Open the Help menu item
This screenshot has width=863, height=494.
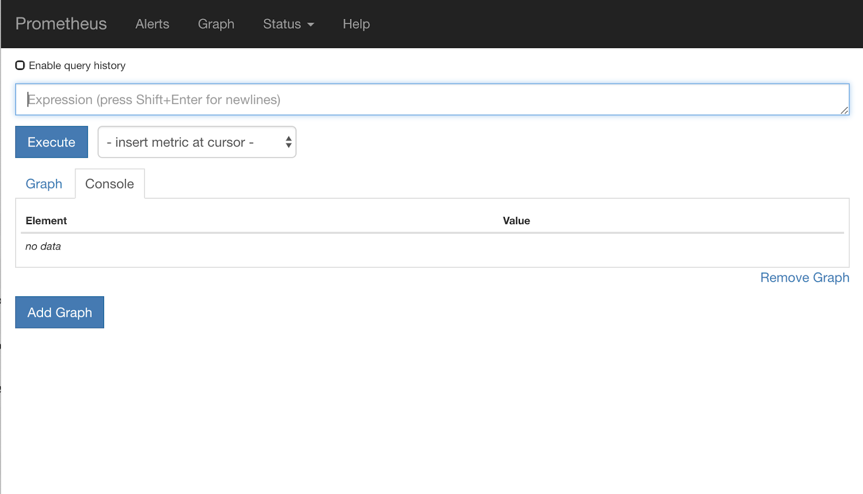[356, 24]
